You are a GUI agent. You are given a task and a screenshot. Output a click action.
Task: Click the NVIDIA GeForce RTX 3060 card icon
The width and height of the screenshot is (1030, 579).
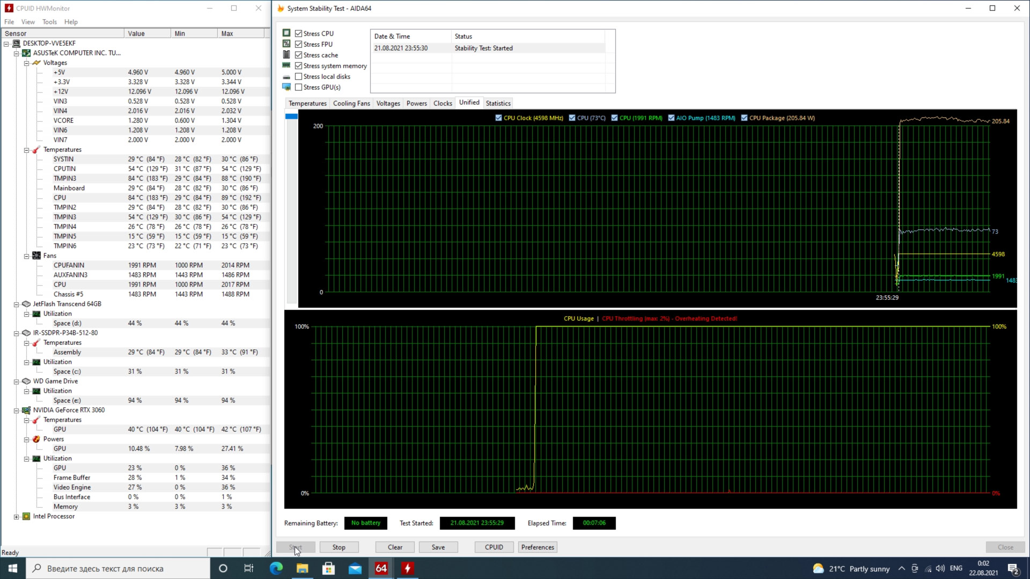26,410
